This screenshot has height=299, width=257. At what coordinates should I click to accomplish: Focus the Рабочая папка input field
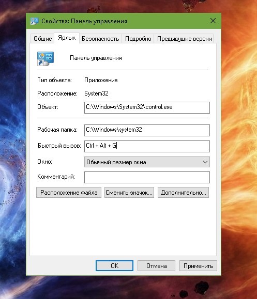pyautogui.click(x=147, y=130)
